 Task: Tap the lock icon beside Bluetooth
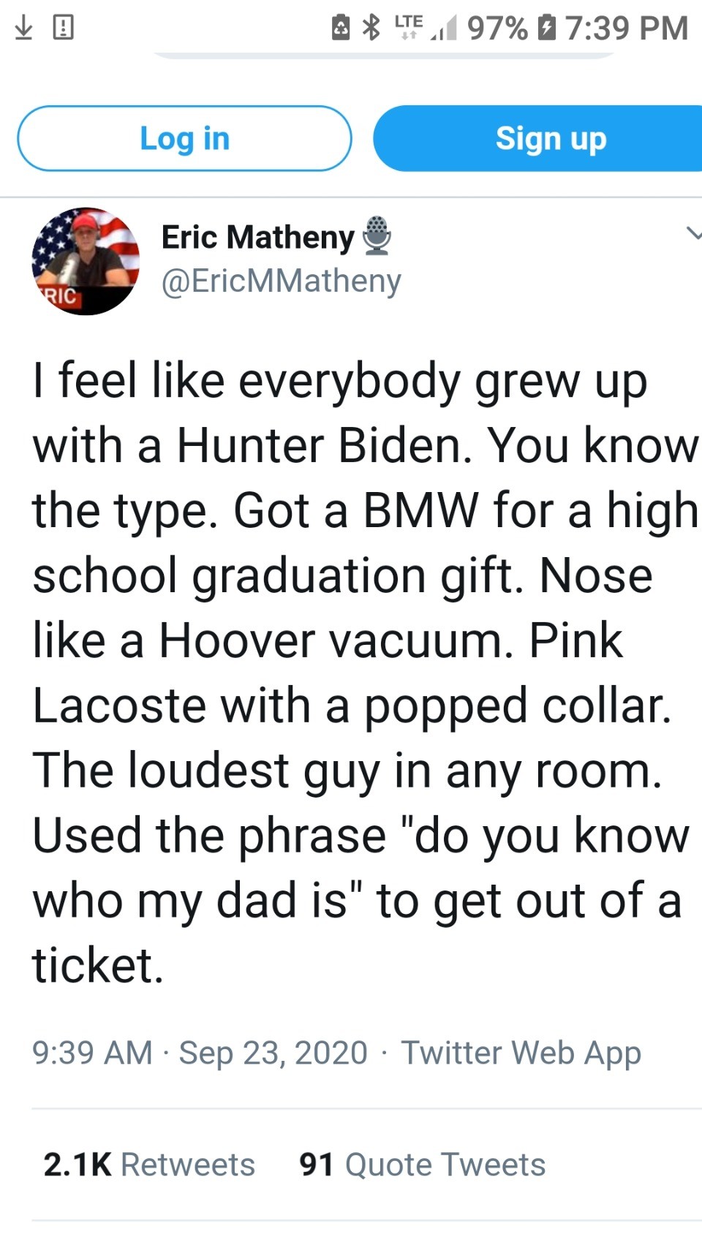pyautogui.click(x=341, y=28)
